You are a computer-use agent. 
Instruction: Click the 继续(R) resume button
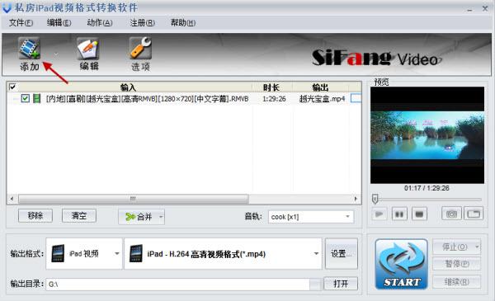[456, 281]
